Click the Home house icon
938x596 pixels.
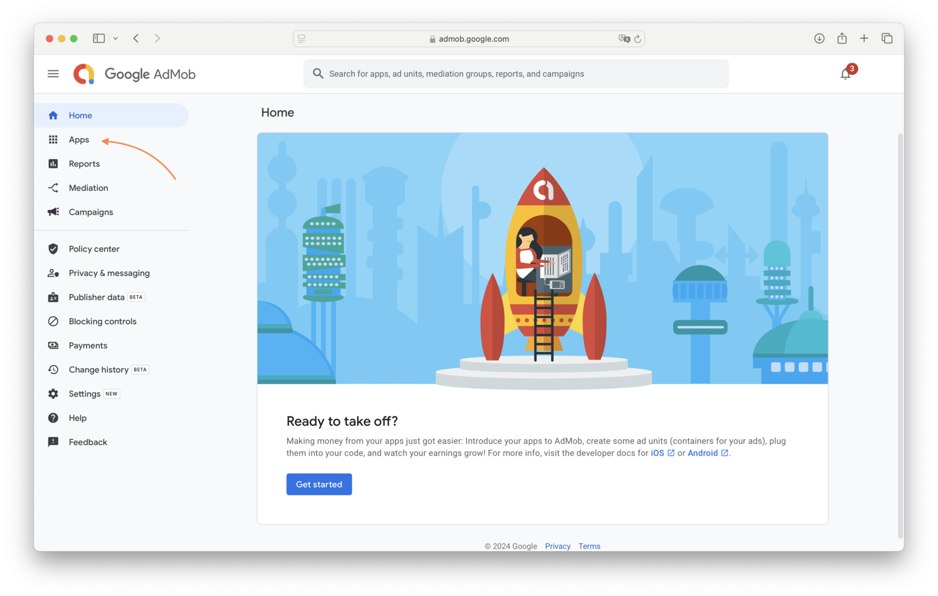coord(53,116)
